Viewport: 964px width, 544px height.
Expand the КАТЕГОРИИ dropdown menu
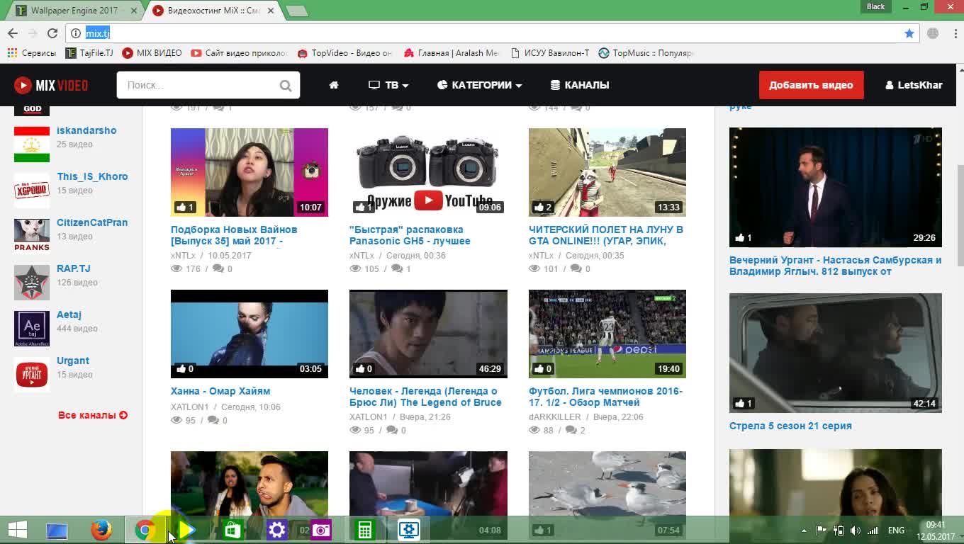[480, 85]
